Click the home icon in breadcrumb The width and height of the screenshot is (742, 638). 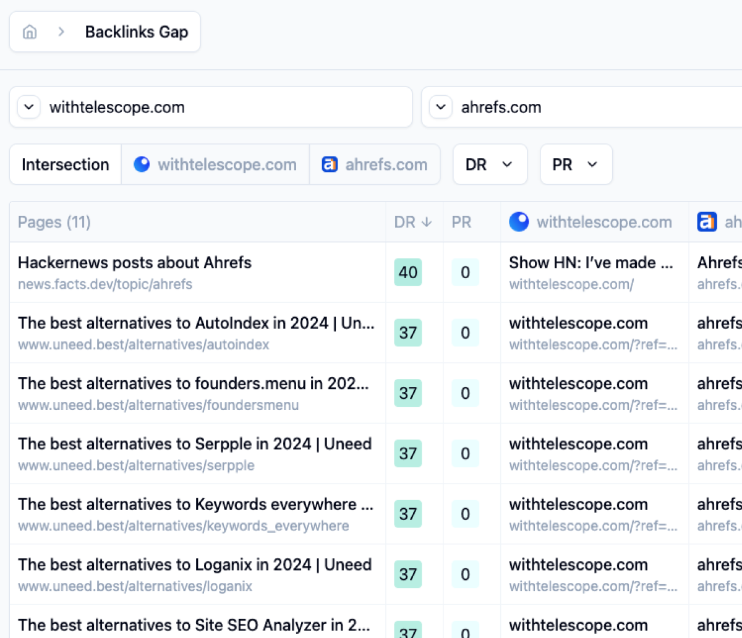coord(30,32)
